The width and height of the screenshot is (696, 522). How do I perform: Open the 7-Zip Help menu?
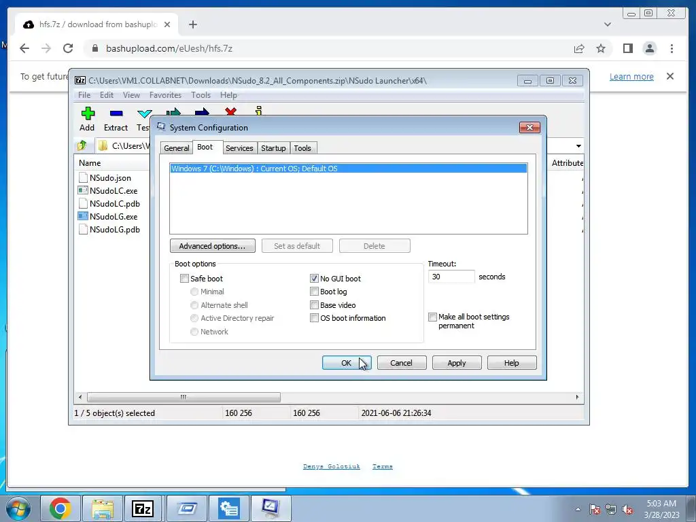pyautogui.click(x=228, y=95)
